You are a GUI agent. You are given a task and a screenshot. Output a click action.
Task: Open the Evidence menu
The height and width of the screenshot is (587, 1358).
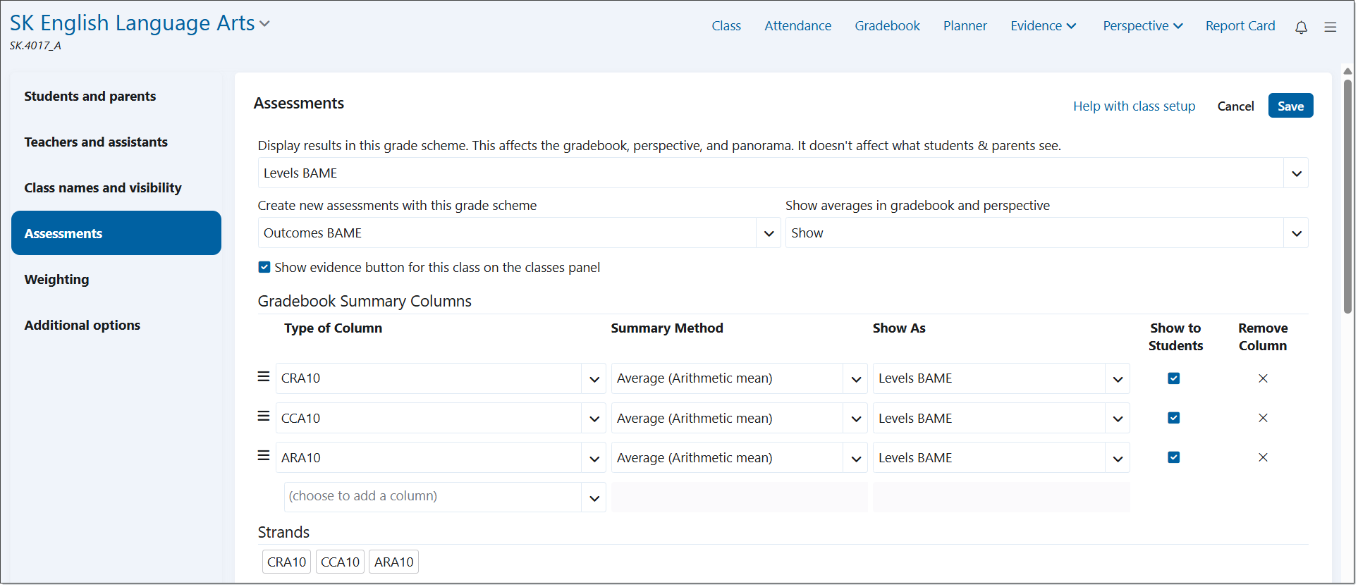[1044, 26]
